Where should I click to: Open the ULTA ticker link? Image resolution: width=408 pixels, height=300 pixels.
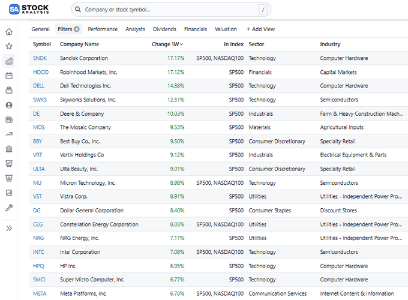39,169
